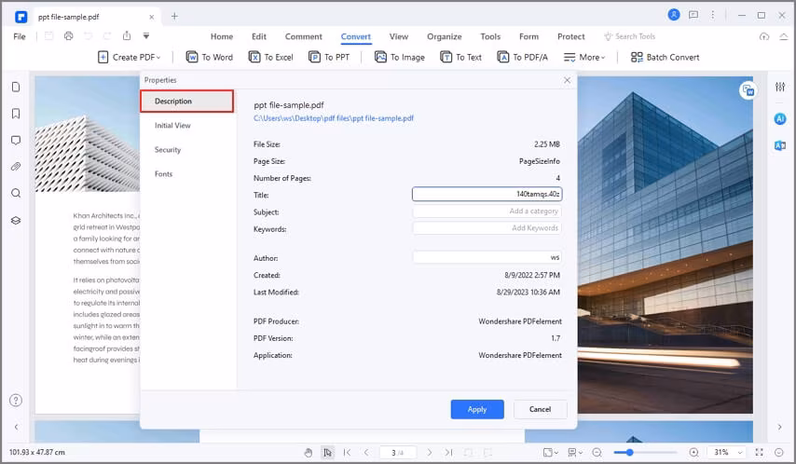
Task: Go to the first page
Action: 348,452
